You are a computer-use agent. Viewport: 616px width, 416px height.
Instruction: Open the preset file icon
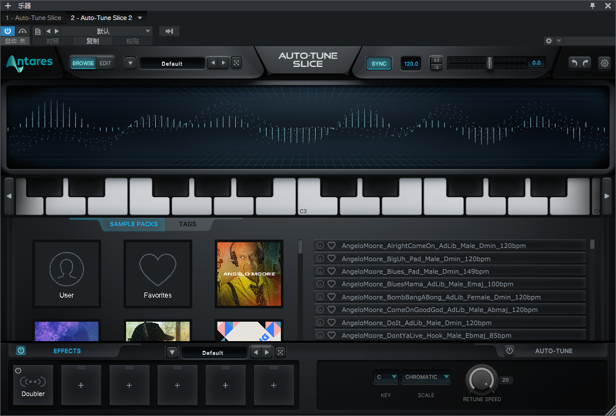[x=38, y=31]
